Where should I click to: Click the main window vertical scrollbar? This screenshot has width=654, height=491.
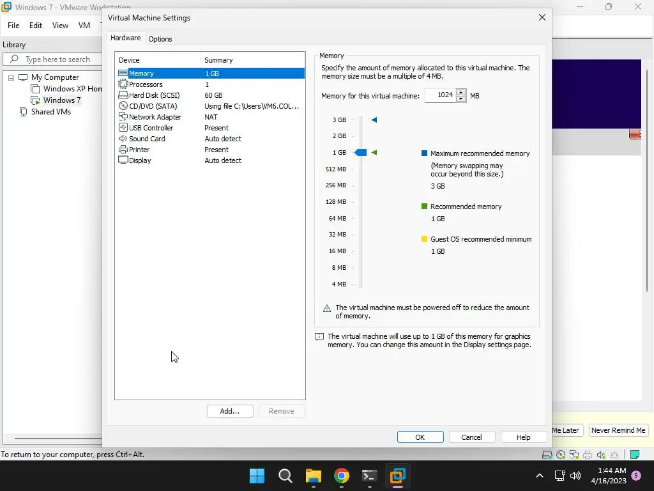pos(647,180)
